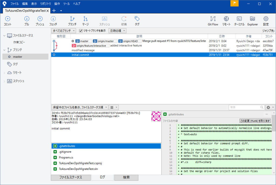The image size is (276, 185).
Task: Click the search magnifier icon
Action: pos(262,107)
